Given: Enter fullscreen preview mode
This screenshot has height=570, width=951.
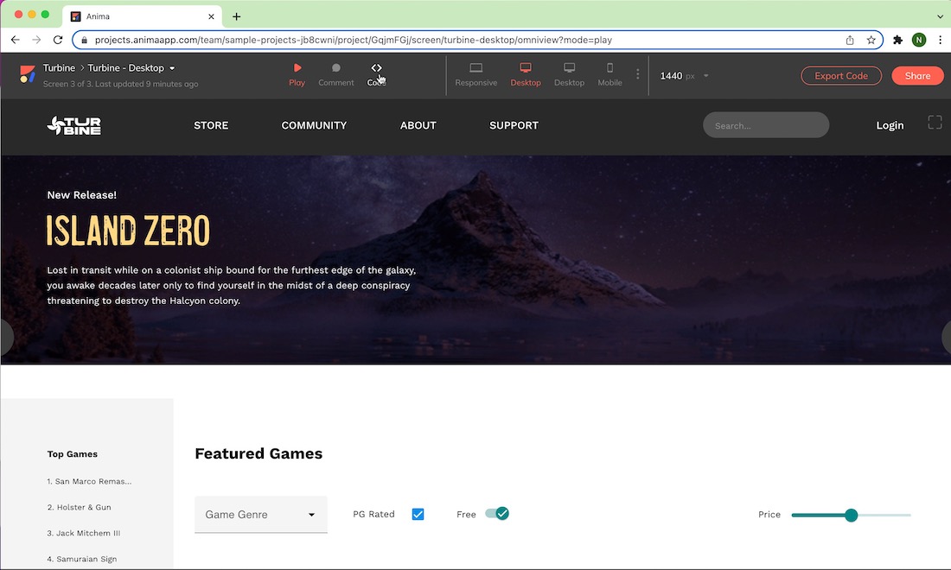Looking at the screenshot, I should 935,123.
